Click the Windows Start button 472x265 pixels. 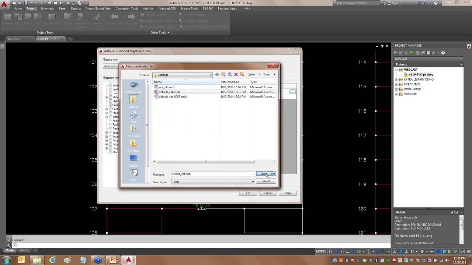click(x=6, y=260)
